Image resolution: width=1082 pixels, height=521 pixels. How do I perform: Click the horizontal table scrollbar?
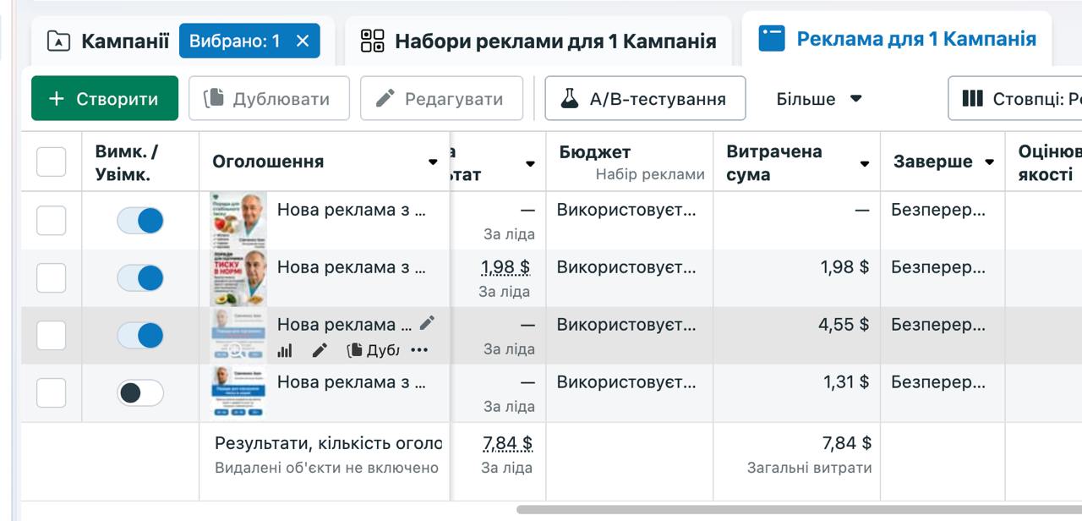(x=799, y=510)
